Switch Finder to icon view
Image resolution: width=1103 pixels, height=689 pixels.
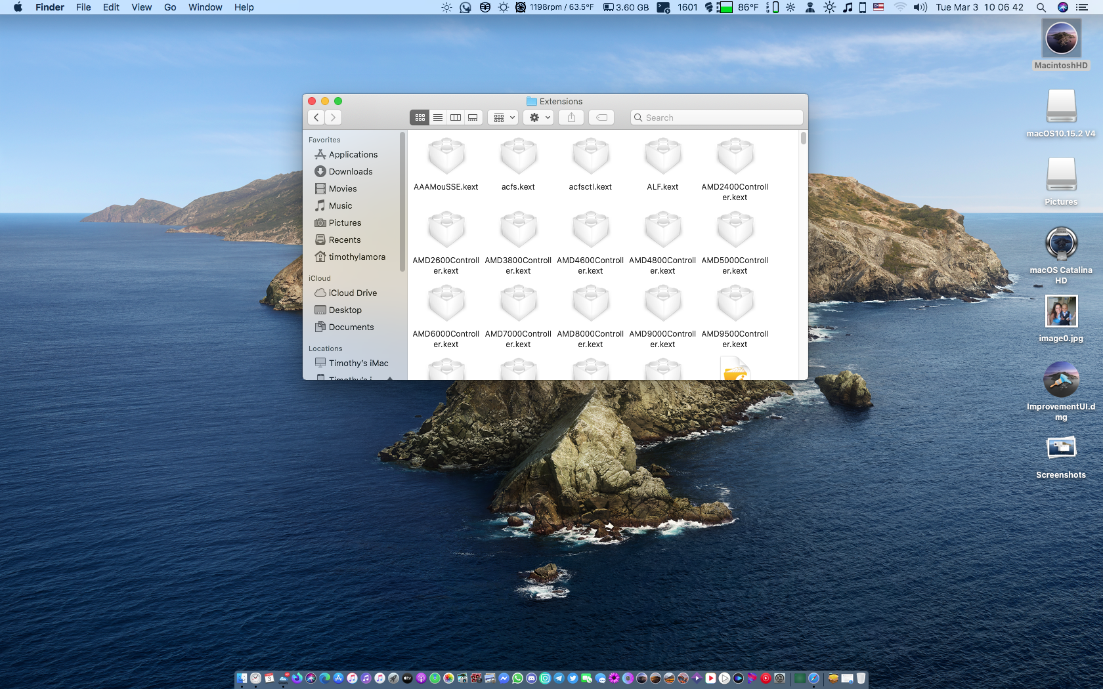pos(420,117)
